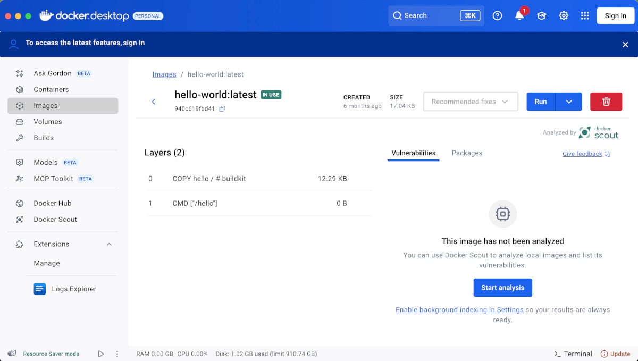Click the Start analysis button
The width and height of the screenshot is (638, 361).
click(503, 288)
